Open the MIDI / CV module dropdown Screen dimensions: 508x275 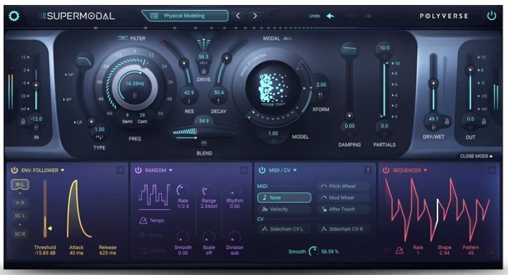coord(295,170)
